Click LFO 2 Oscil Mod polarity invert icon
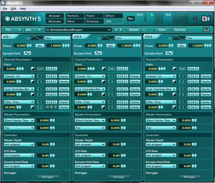 pos(103,94)
